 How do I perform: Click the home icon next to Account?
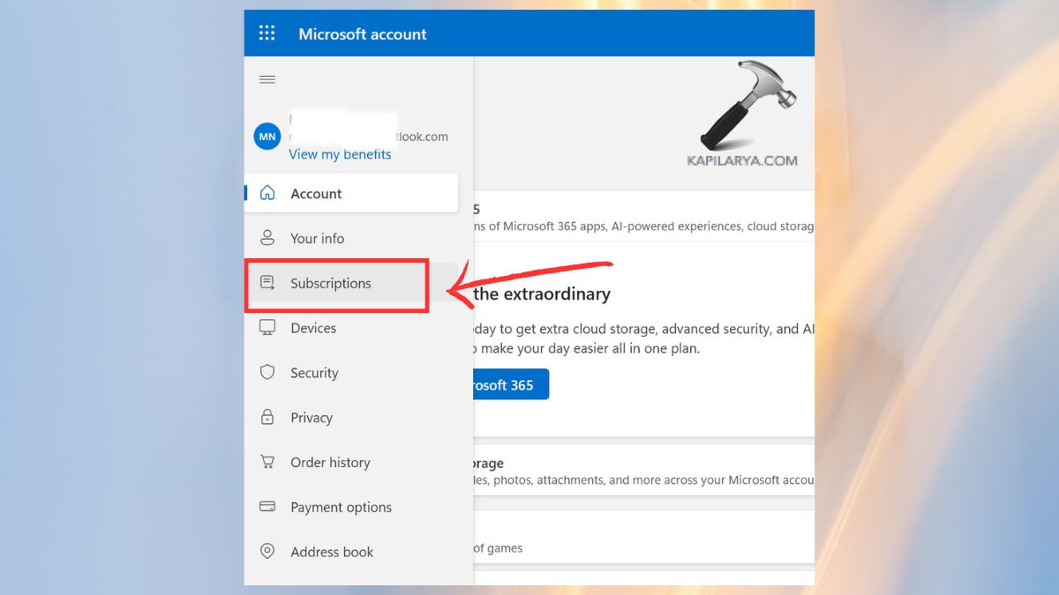tap(267, 192)
